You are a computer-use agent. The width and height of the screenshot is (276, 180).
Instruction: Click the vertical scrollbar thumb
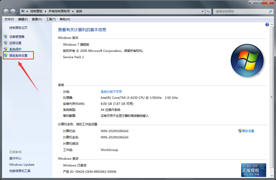(272, 97)
